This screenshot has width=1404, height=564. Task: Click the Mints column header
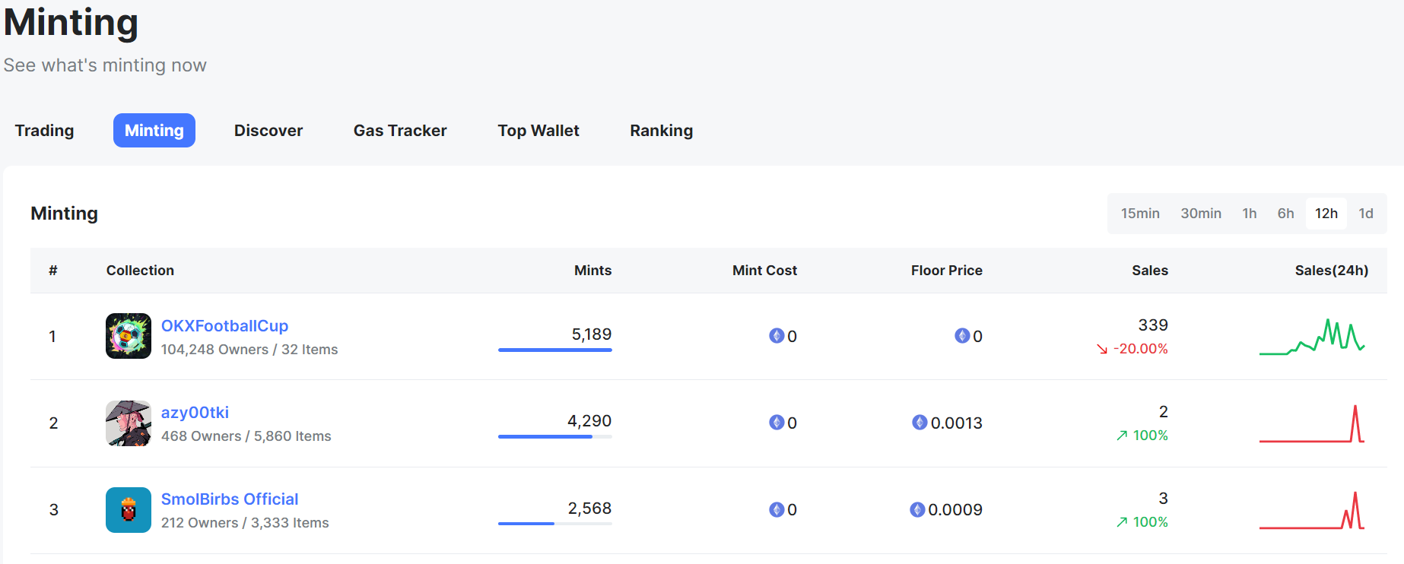pos(592,271)
